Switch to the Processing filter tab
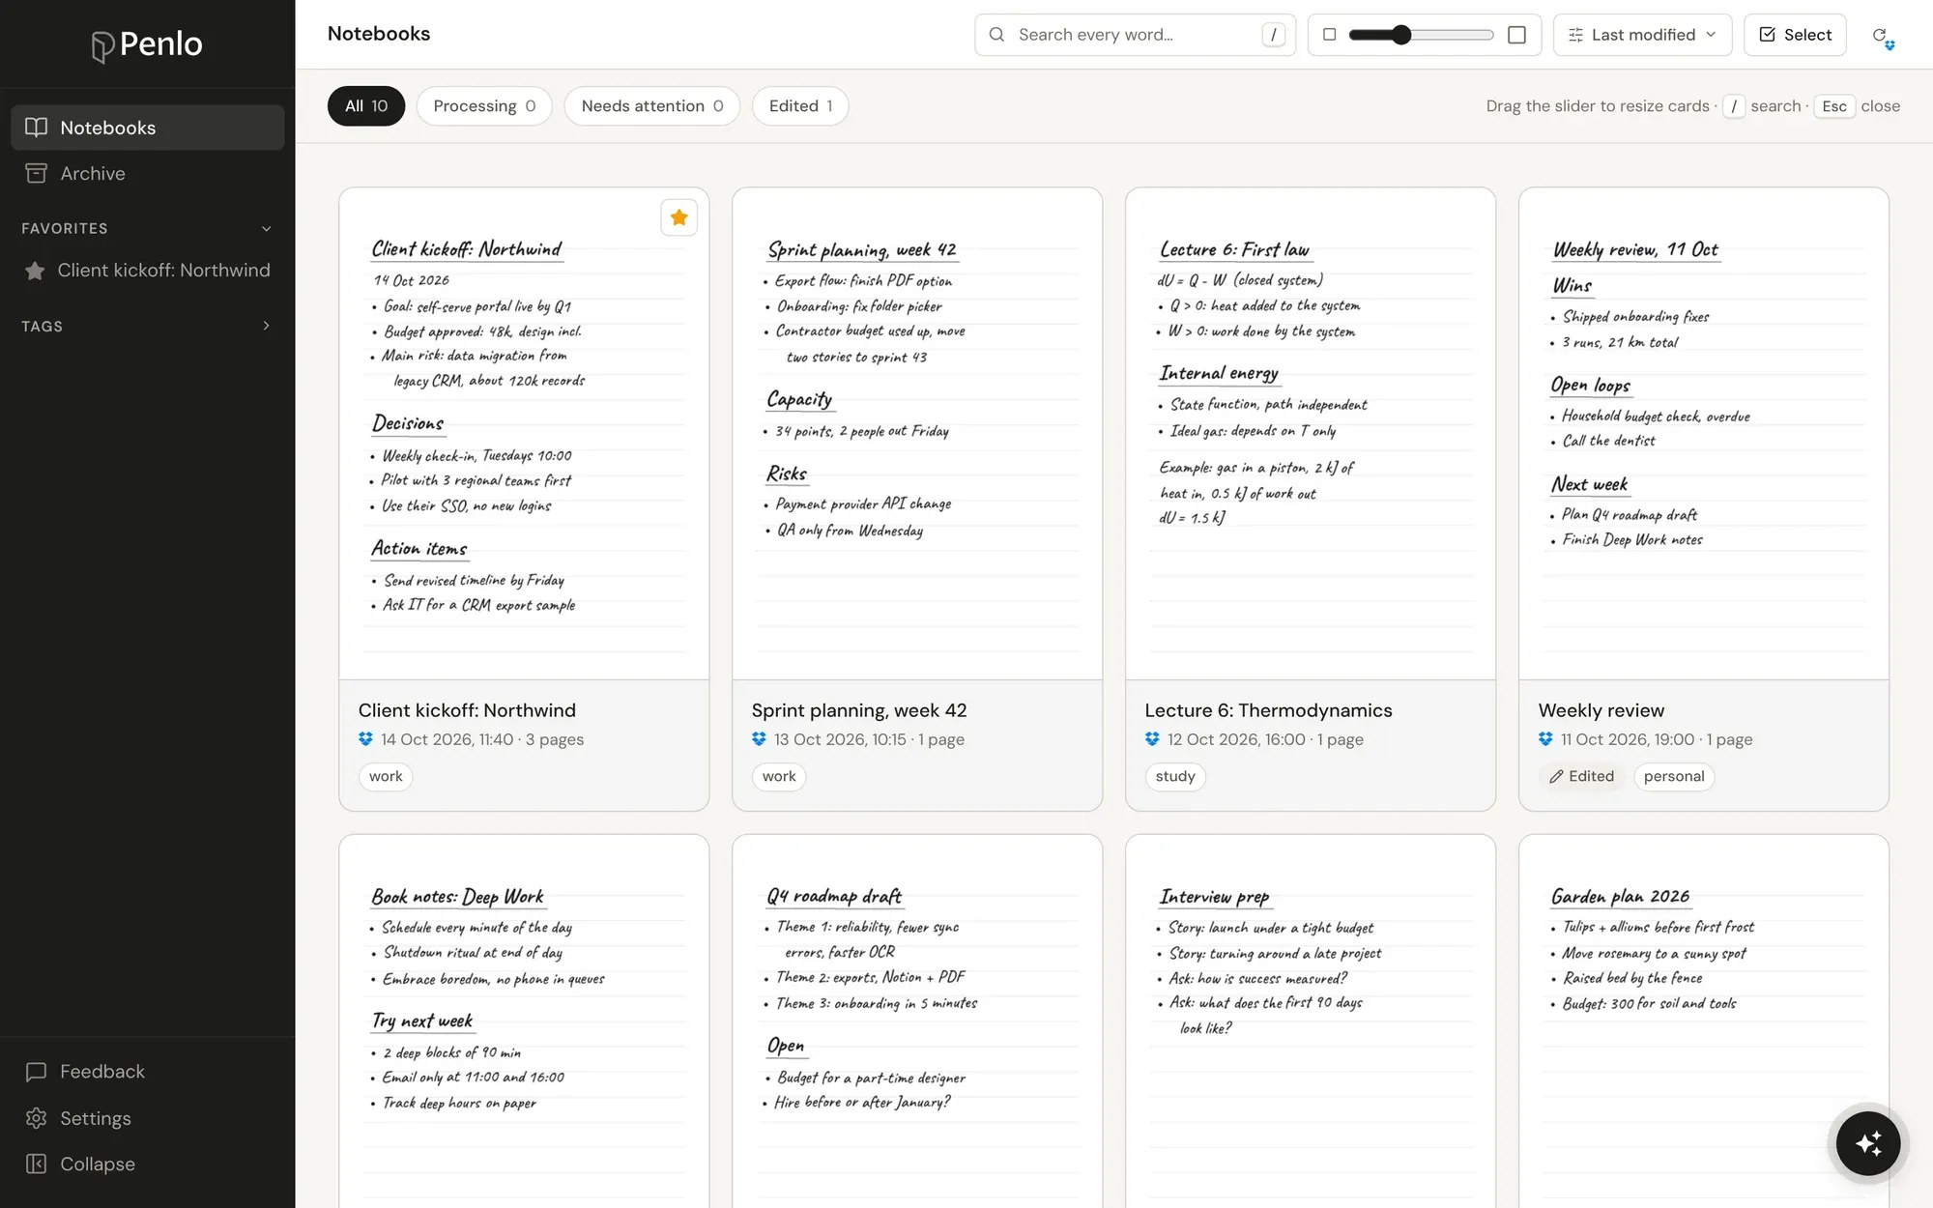 coord(484,106)
